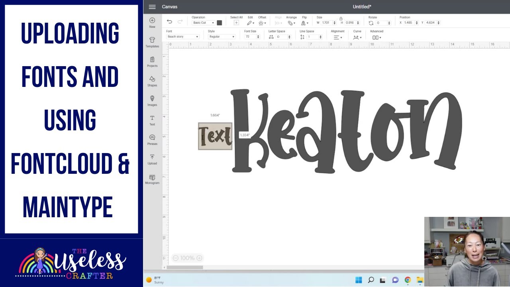Click the Width size field

pyautogui.click(x=328, y=23)
